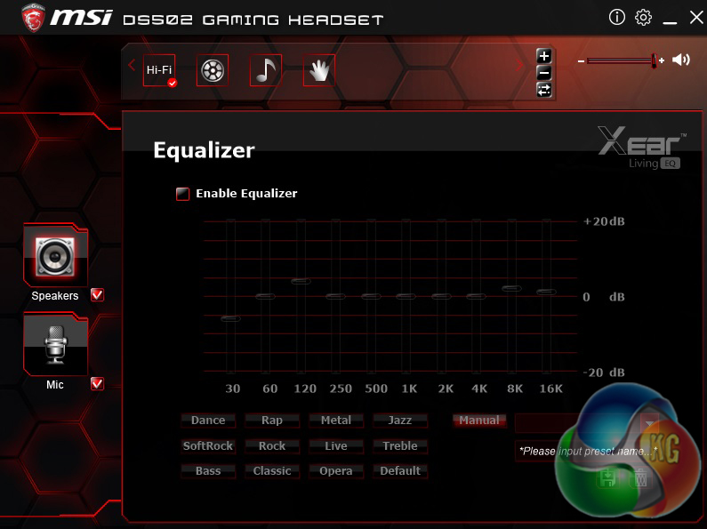Toggle the Speakers checkbox
The image size is (707, 529).
97,295
